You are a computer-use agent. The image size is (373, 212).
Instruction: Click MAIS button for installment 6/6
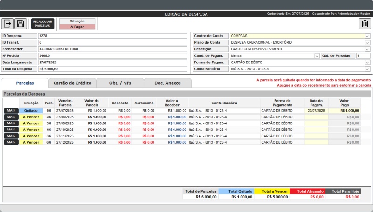tap(11, 142)
